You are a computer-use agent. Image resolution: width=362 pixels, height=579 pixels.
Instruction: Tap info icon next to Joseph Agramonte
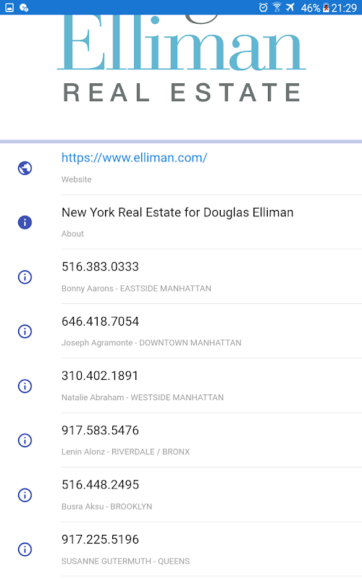[25, 331]
